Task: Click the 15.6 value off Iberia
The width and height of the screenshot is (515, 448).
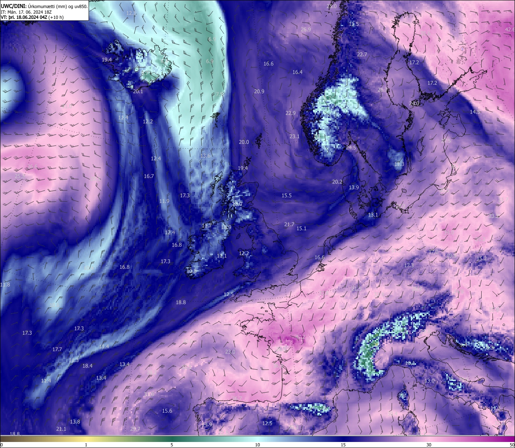Action: pos(167,411)
